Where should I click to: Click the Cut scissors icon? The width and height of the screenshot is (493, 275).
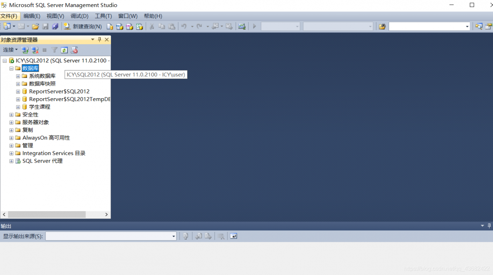(152, 26)
